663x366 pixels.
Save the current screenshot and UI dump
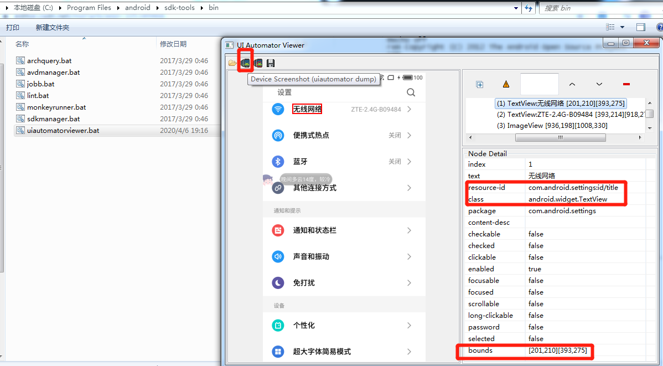pos(270,63)
